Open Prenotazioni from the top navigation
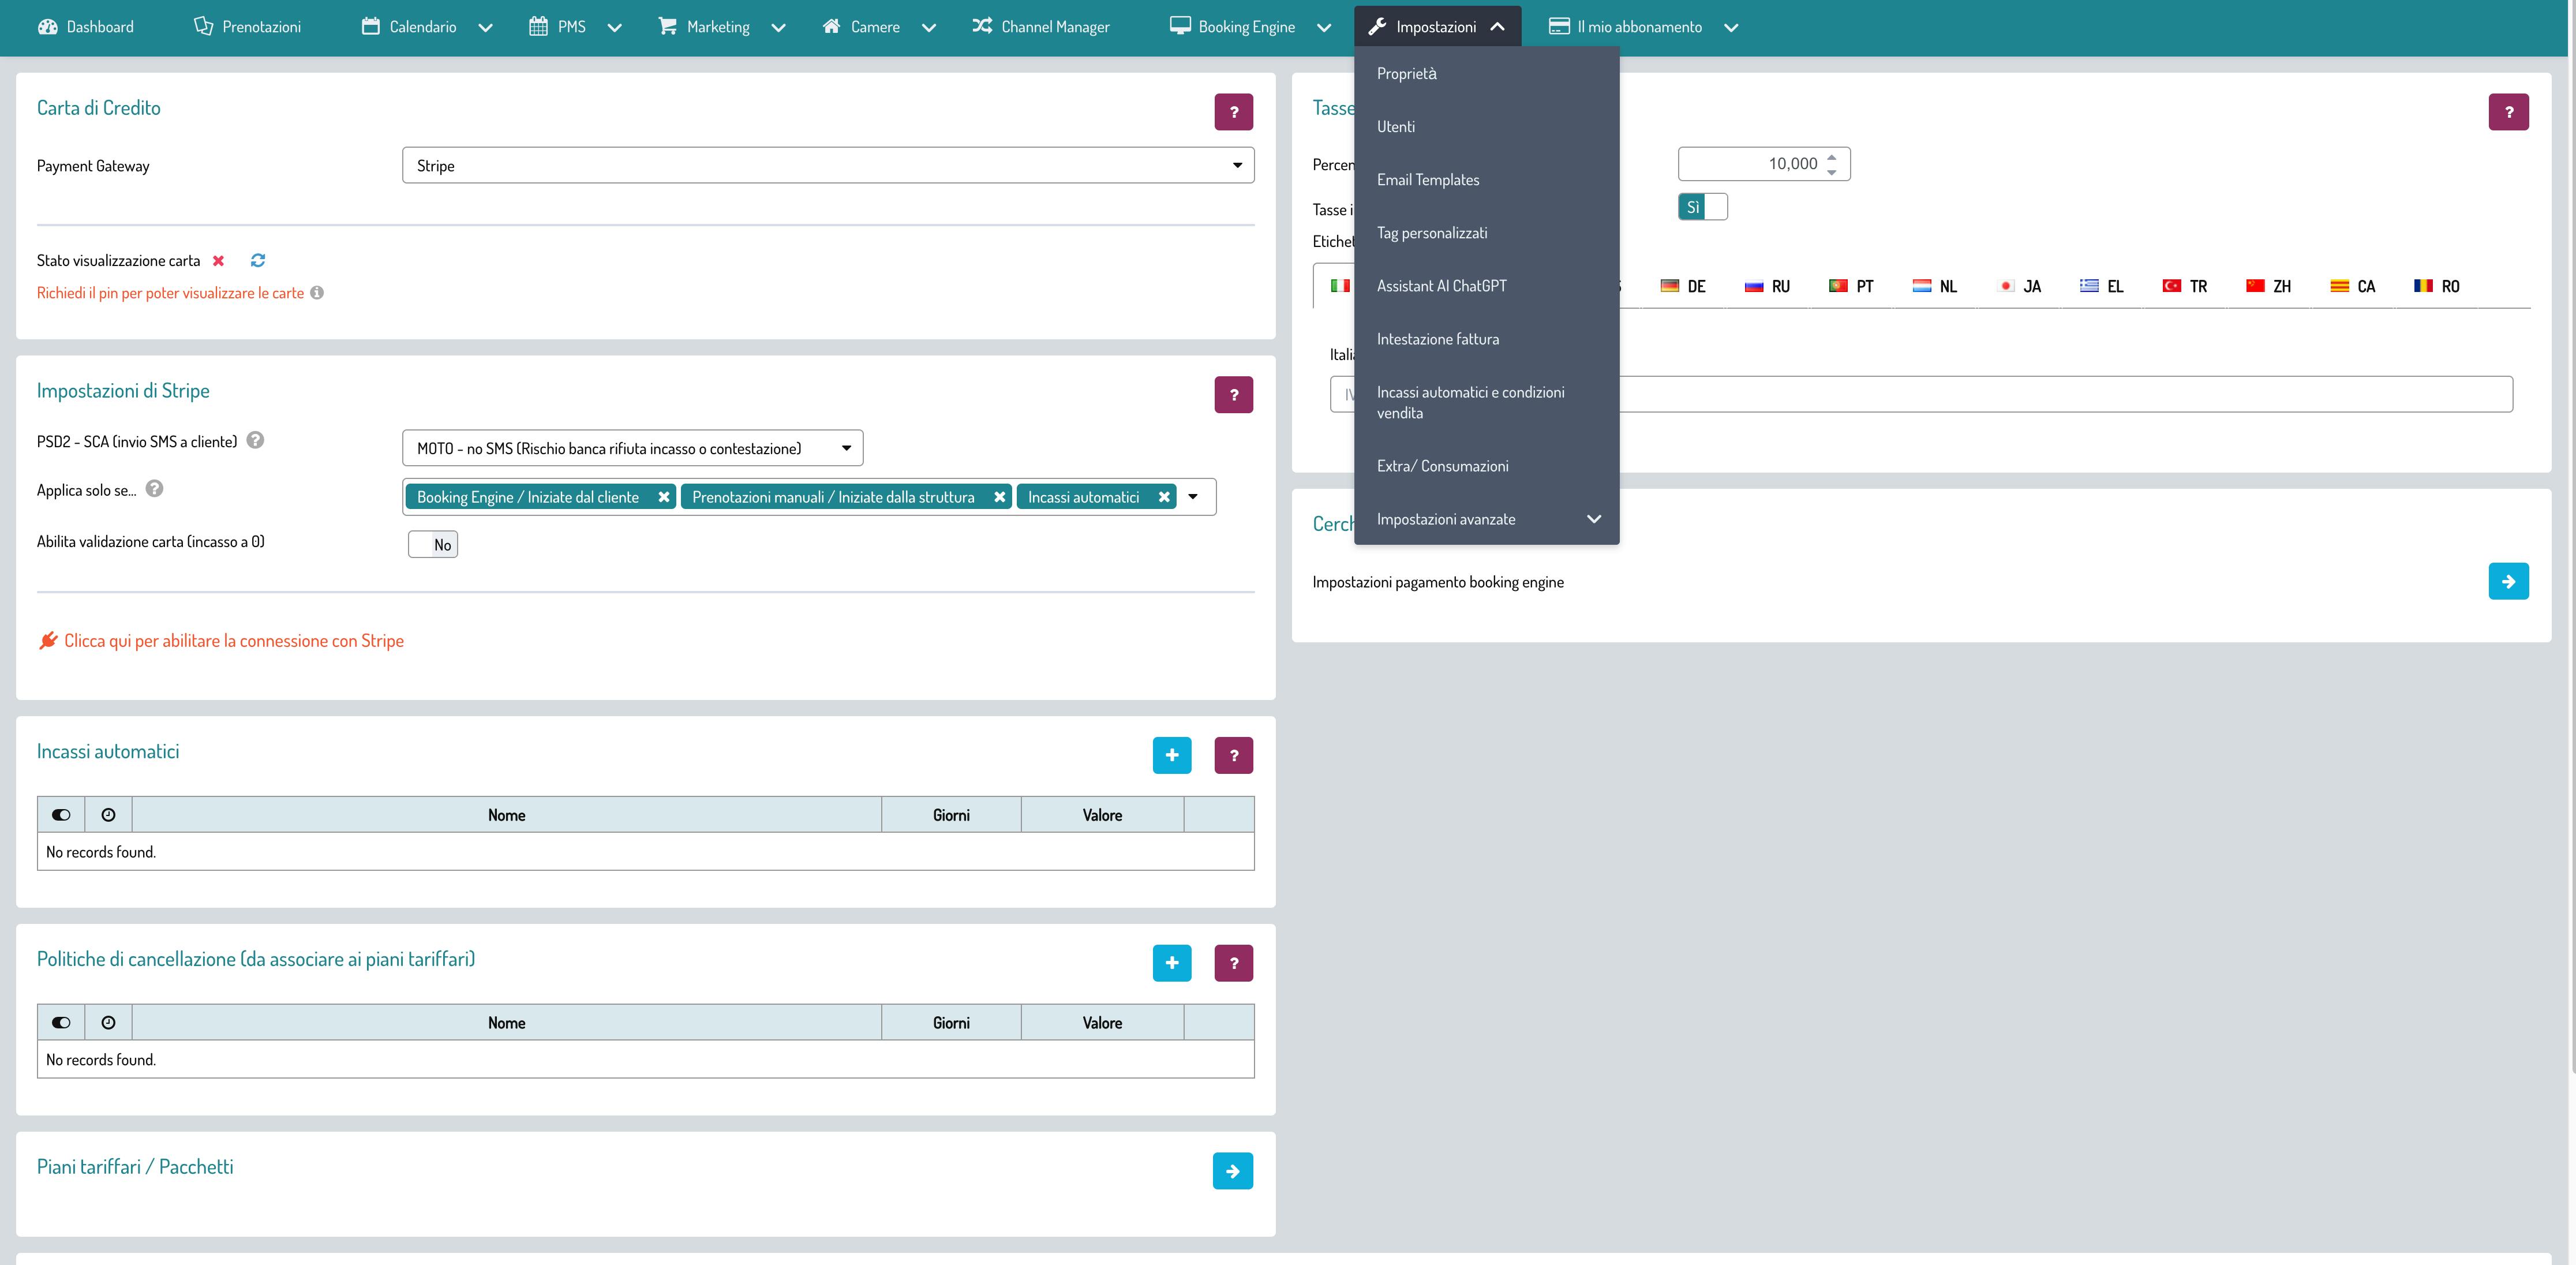This screenshot has height=1265, width=2576. (x=247, y=27)
